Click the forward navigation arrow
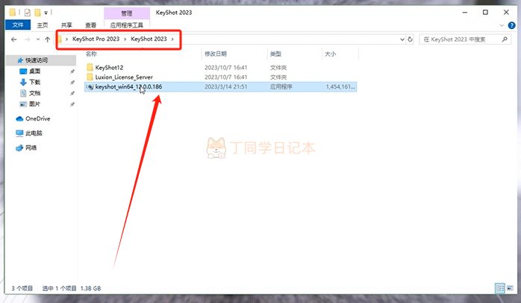This screenshot has width=521, height=303. click(28, 39)
